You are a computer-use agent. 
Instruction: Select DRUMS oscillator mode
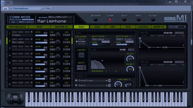click(x=77, y=44)
